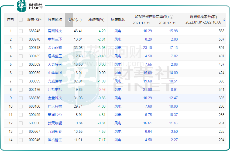This screenshot has width=230, height=156.
Task: Click the 高澜股份 link
Action: click(55, 115)
